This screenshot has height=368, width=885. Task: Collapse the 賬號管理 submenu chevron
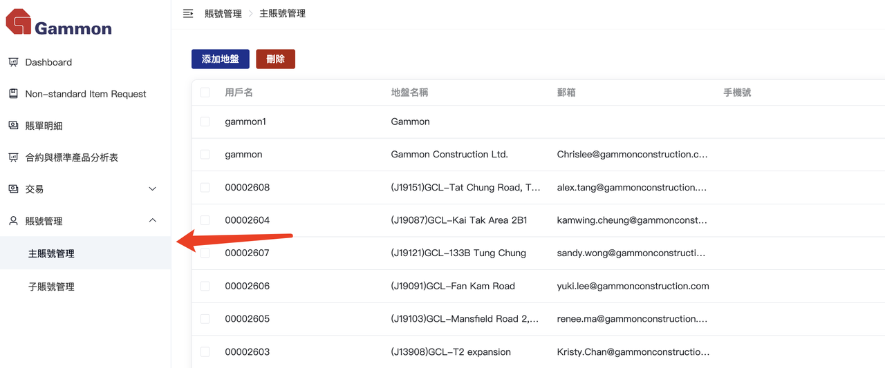[153, 221]
